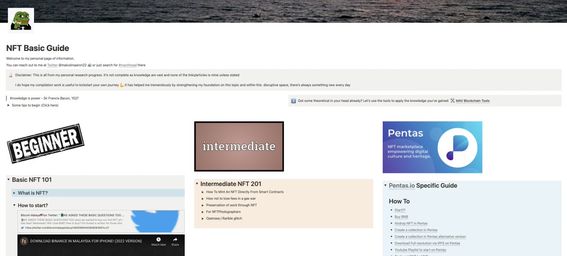Open the 'Buy BNB' link
The height and width of the screenshot is (256, 567).
(x=402, y=216)
